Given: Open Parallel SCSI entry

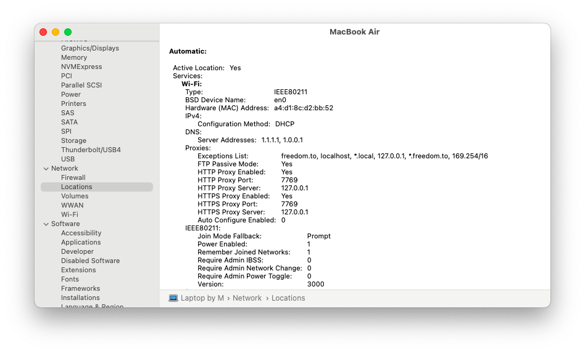Looking at the screenshot, I should pos(81,85).
